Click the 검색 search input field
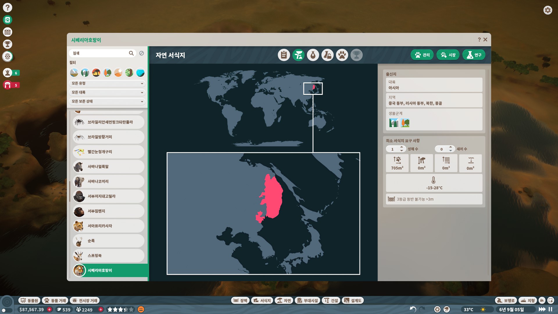The width and height of the screenshot is (558, 314). (99, 53)
